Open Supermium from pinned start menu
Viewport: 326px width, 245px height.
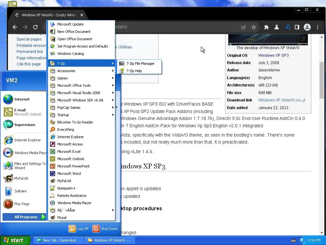tap(24, 125)
